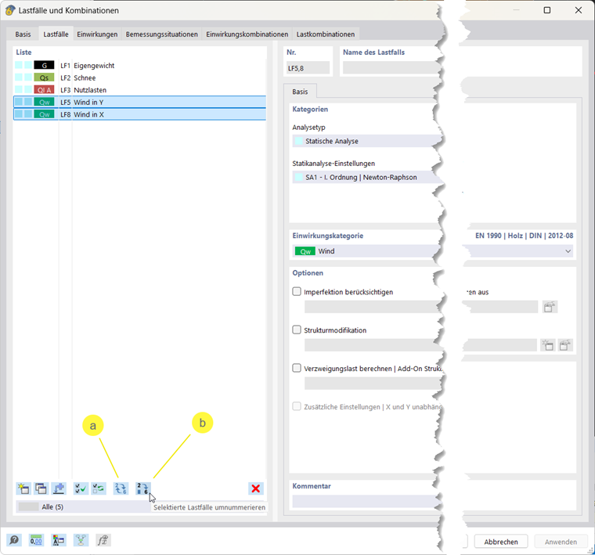This screenshot has height=555, width=595.
Task: Select LF8 Wind in X row
Action: click(139, 114)
